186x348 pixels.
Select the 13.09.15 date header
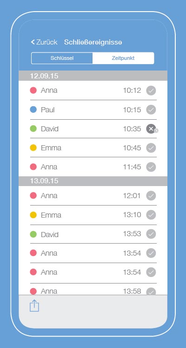pos(93,181)
